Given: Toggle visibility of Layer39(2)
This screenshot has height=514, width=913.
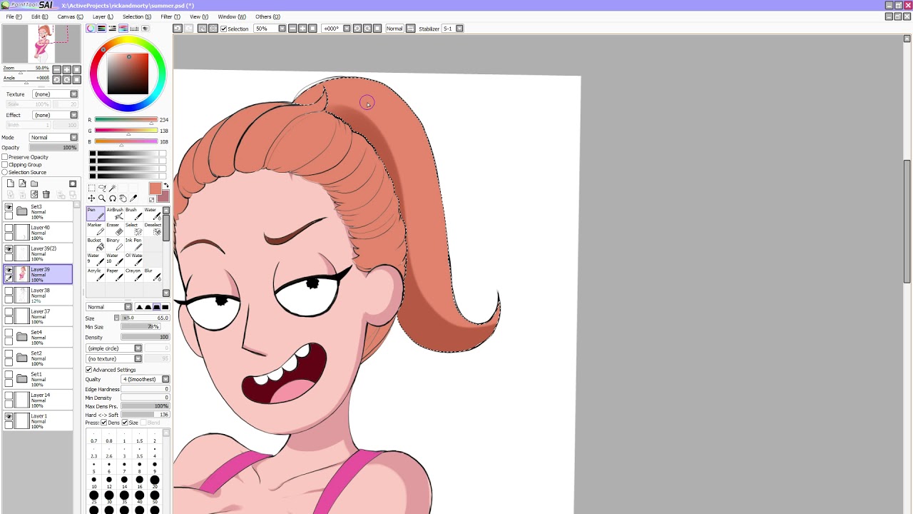Looking at the screenshot, I should point(9,250).
